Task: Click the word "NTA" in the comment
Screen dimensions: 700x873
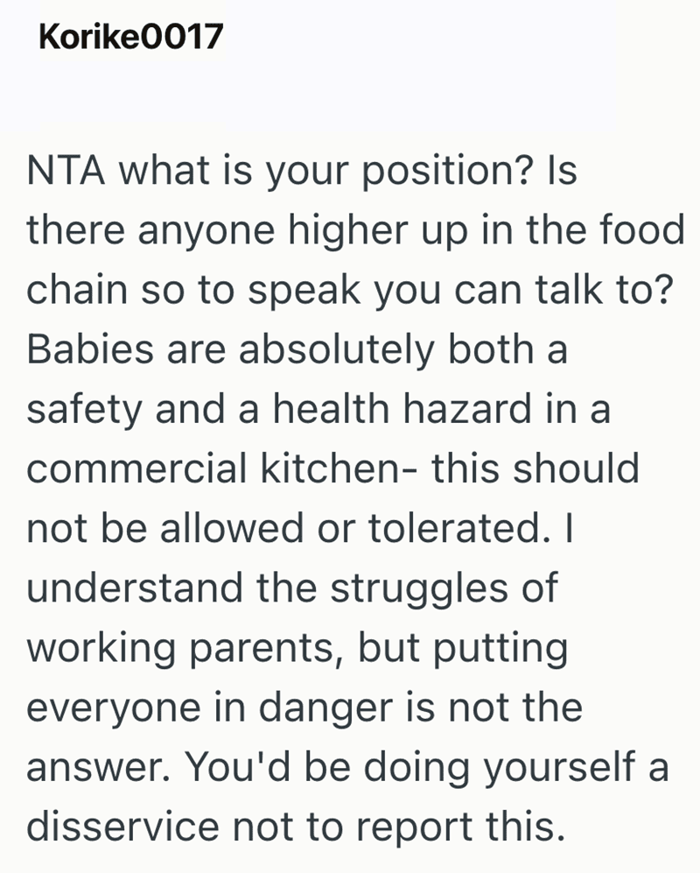Action: point(66,170)
